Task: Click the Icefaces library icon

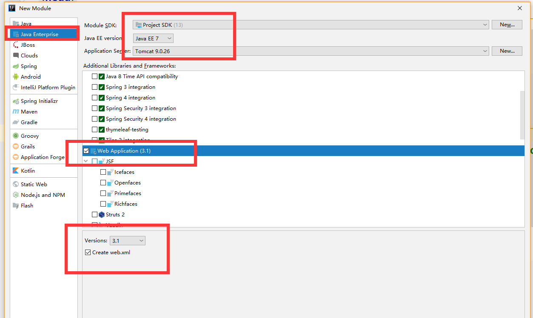Action: (x=110, y=172)
